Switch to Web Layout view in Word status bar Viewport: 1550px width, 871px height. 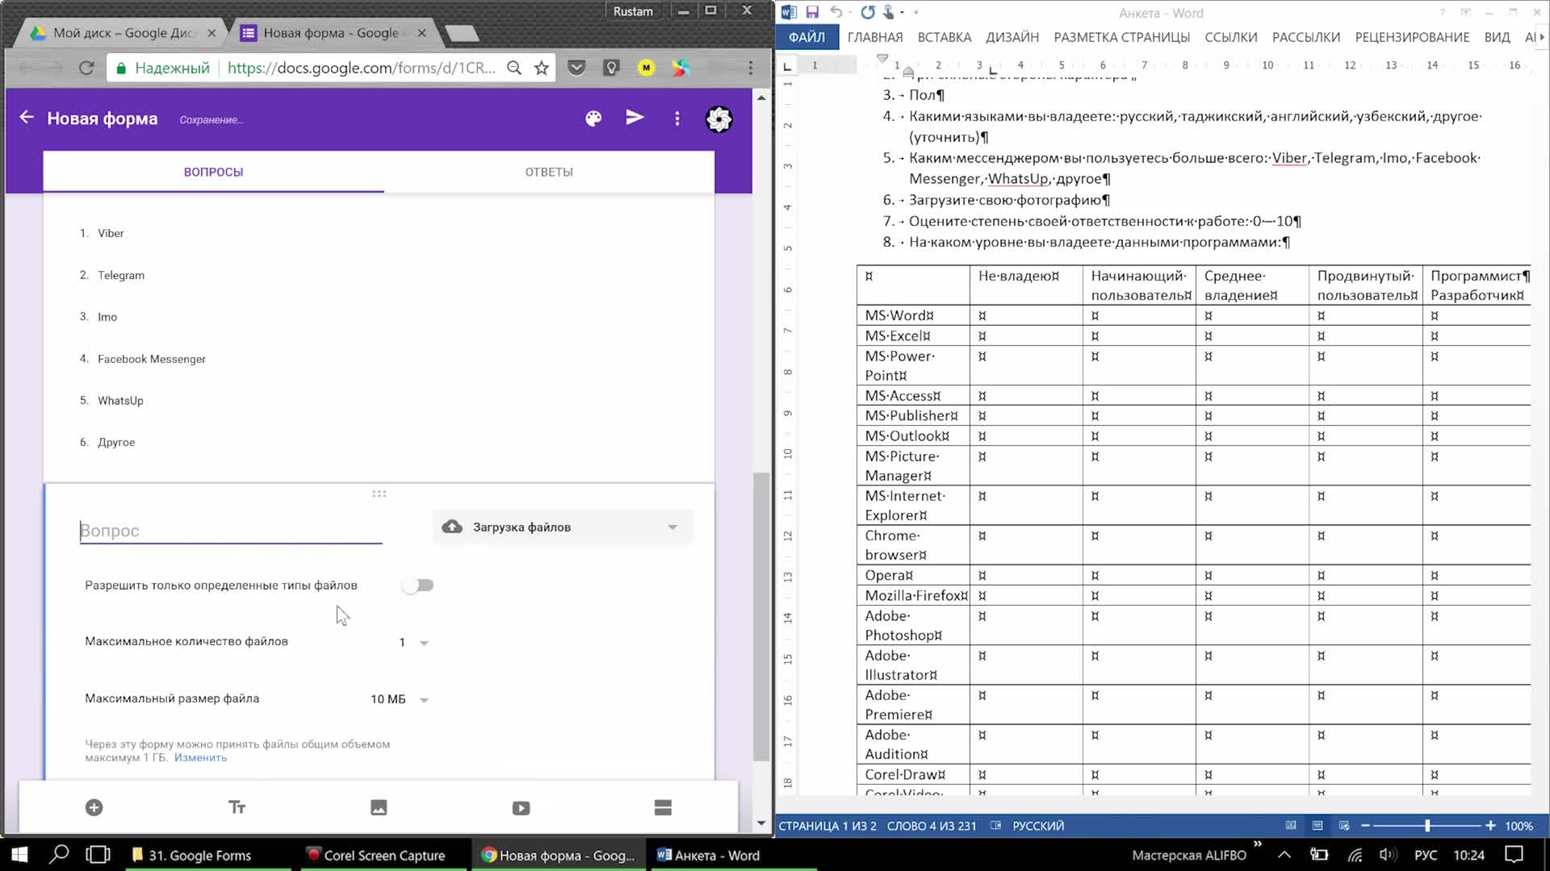point(1344,825)
